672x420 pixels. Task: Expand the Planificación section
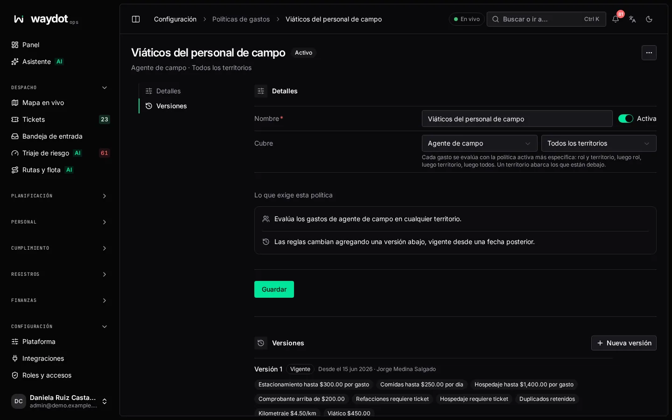point(60,196)
